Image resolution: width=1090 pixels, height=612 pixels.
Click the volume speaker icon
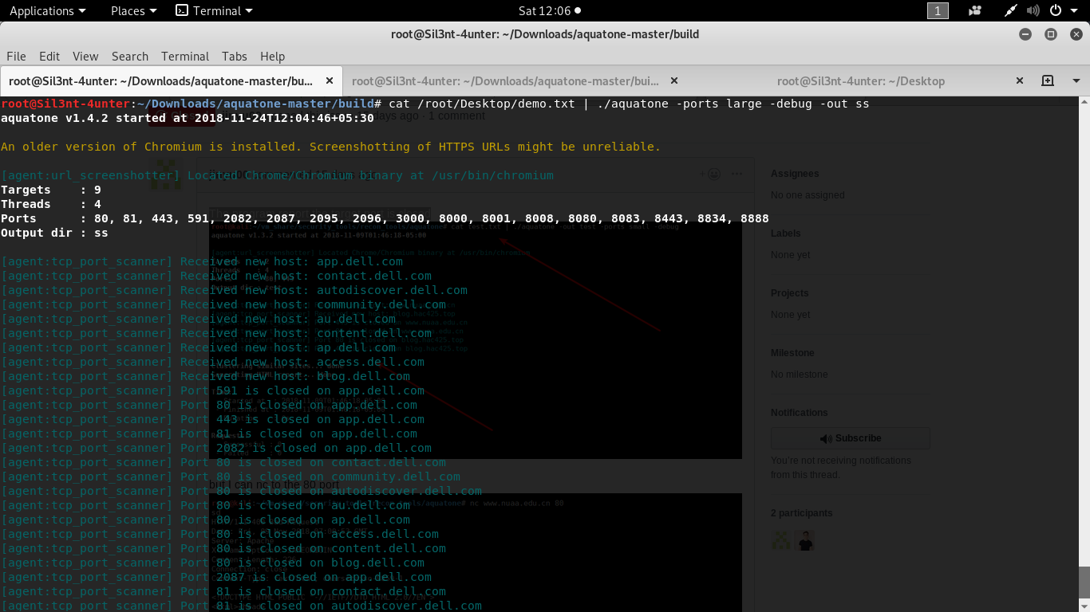coord(1033,10)
